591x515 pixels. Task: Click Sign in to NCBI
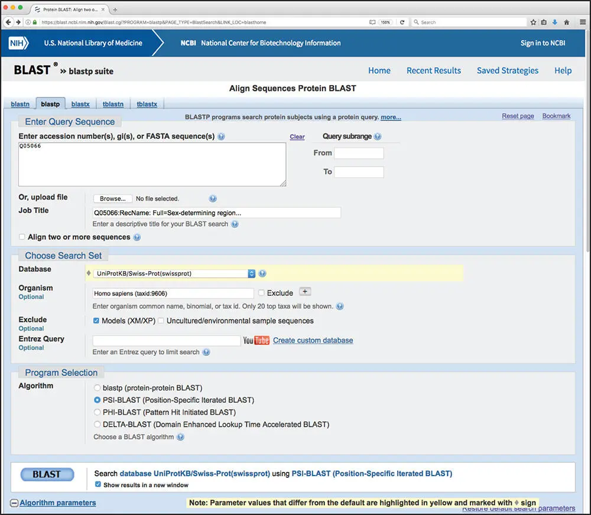(x=543, y=43)
